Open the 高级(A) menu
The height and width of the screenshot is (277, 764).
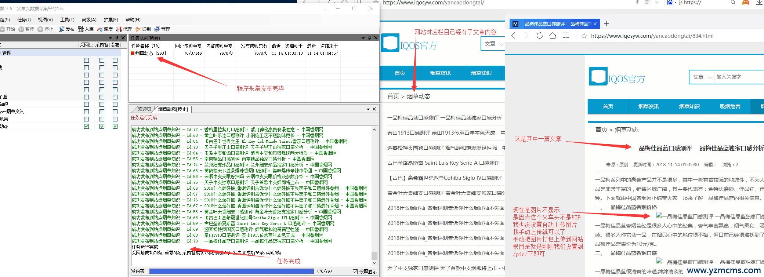[x=89, y=19]
